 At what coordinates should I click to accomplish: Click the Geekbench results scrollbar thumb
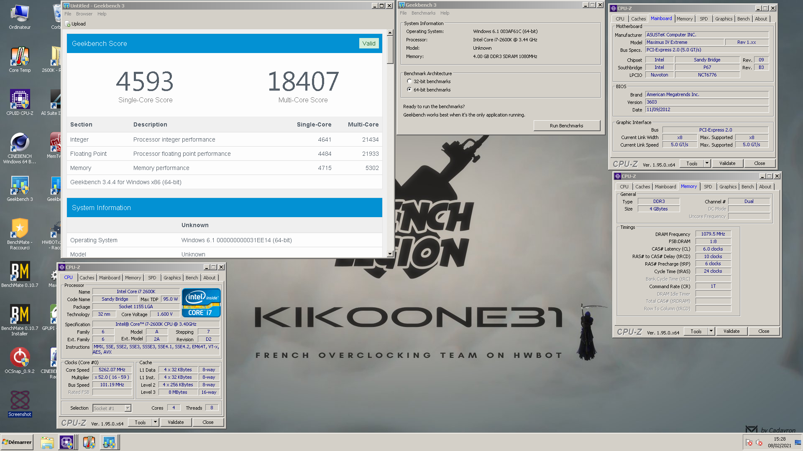[x=390, y=50]
